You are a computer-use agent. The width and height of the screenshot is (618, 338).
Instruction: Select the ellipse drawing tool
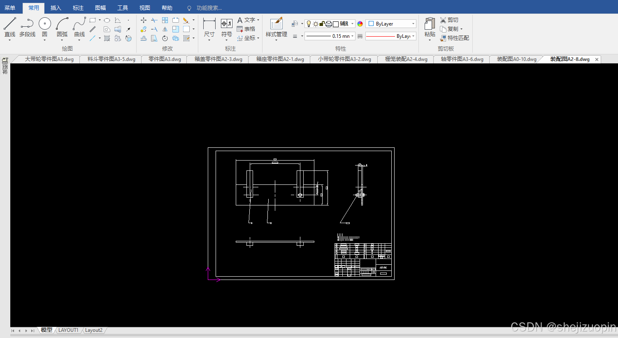(107, 20)
